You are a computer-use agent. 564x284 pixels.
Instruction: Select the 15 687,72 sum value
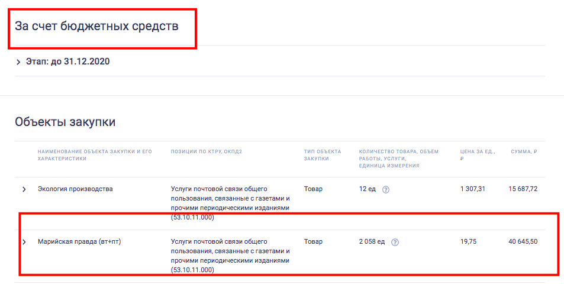(x=523, y=189)
